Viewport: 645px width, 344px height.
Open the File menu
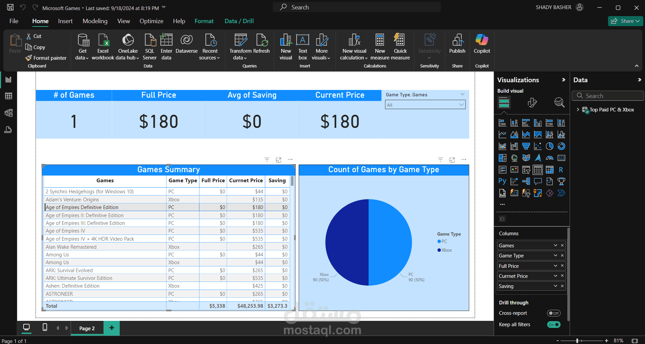click(x=14, y=21)
